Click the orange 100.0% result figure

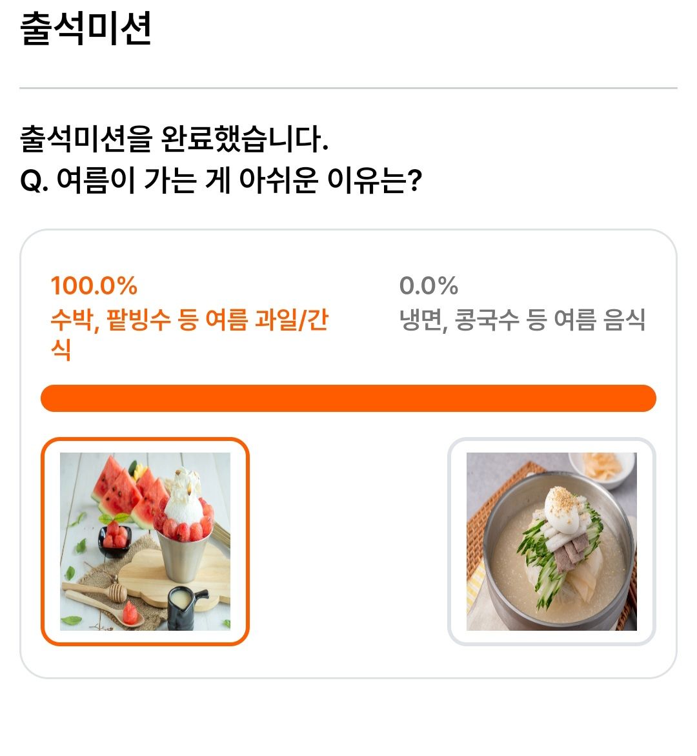click(x=94, y=285)
